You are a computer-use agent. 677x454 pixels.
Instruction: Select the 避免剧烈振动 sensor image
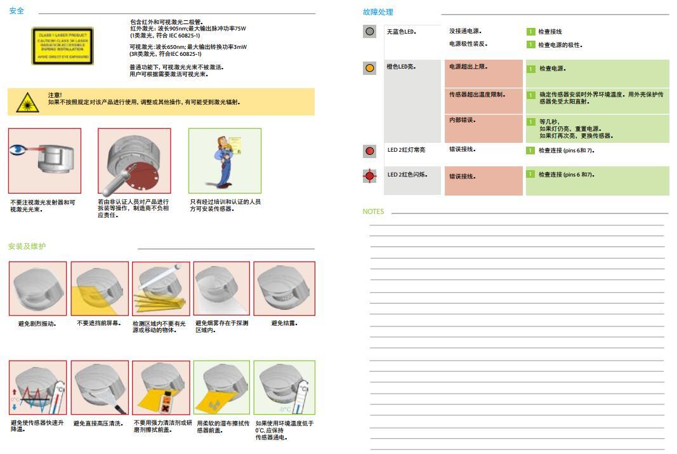pyautogui.click(x=37, y=288)
